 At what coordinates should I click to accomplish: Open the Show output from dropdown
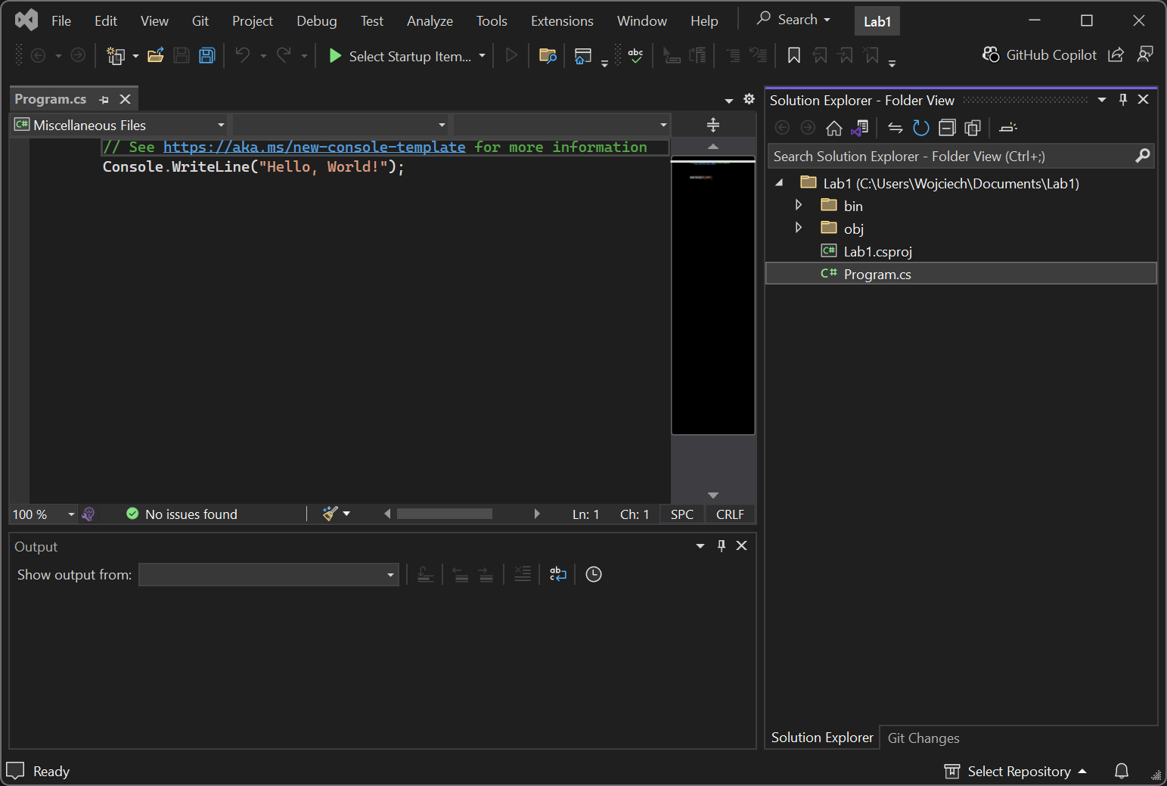(x=268, y=574)
